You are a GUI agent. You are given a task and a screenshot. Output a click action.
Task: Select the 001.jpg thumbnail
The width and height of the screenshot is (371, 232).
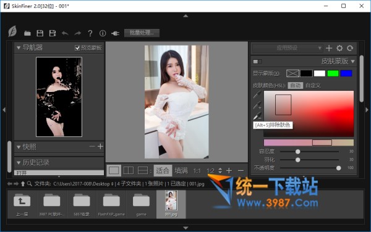click(x=171, y=204)
